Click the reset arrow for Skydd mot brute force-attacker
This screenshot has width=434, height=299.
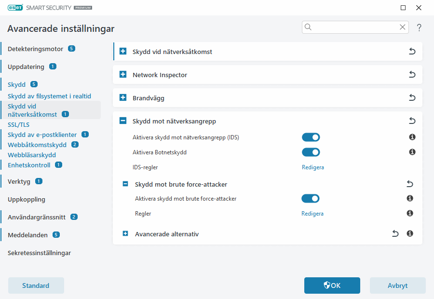(x=409, y=184)
